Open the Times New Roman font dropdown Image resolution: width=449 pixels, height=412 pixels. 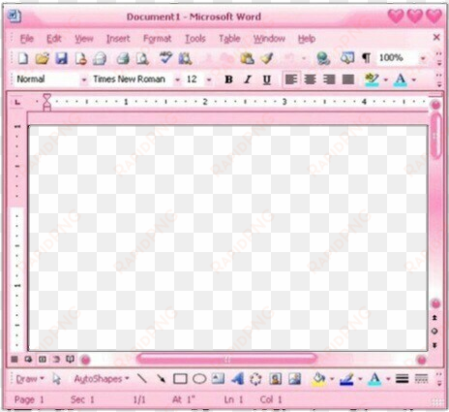pos(177,79)
